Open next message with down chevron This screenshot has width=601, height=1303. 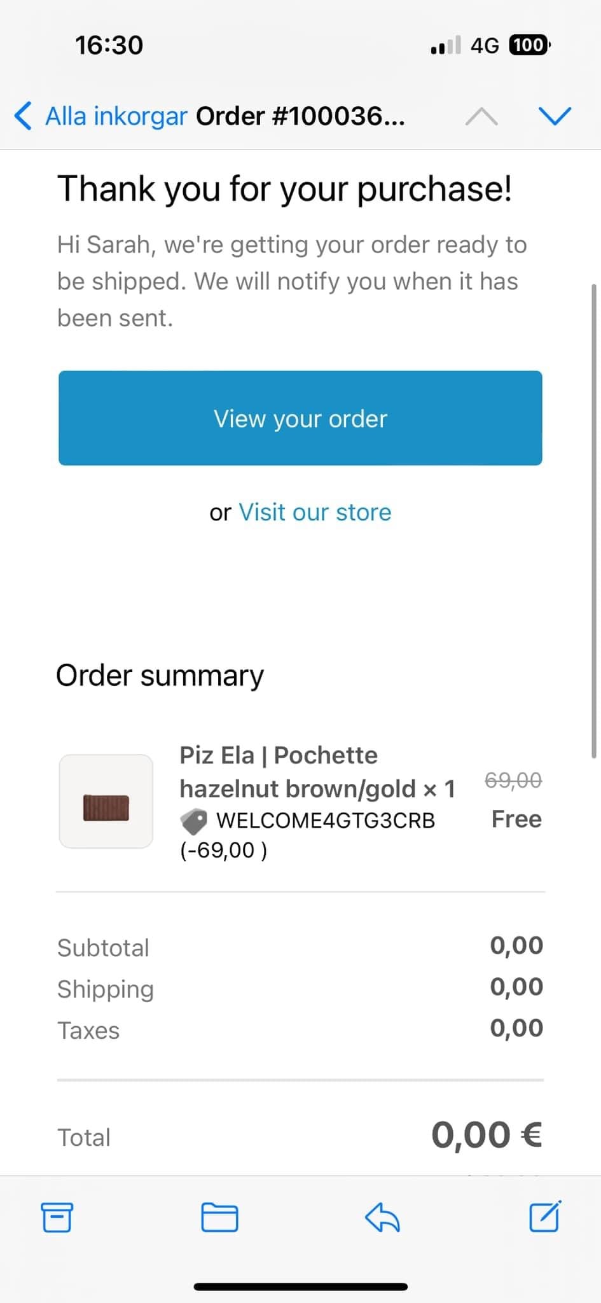555,116
